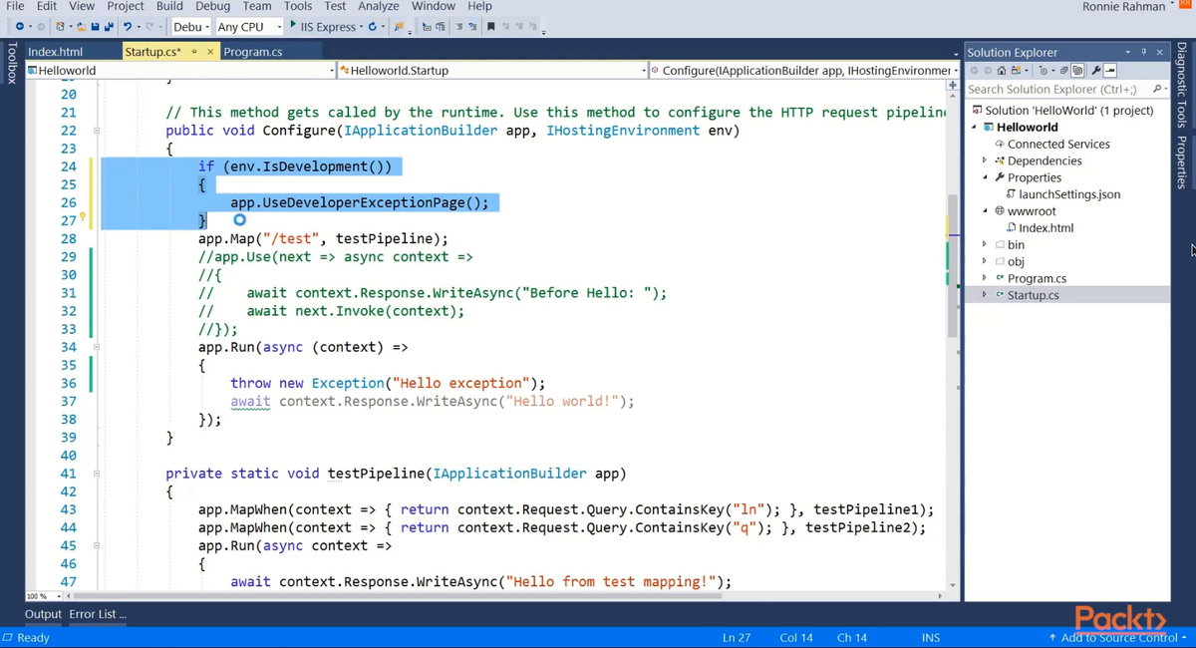Open the editor zoom 100 % dropdown
The height and width of the screenshot is (648, 1196).
tap(44, 596)
